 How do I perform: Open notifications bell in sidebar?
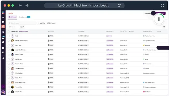3,58
